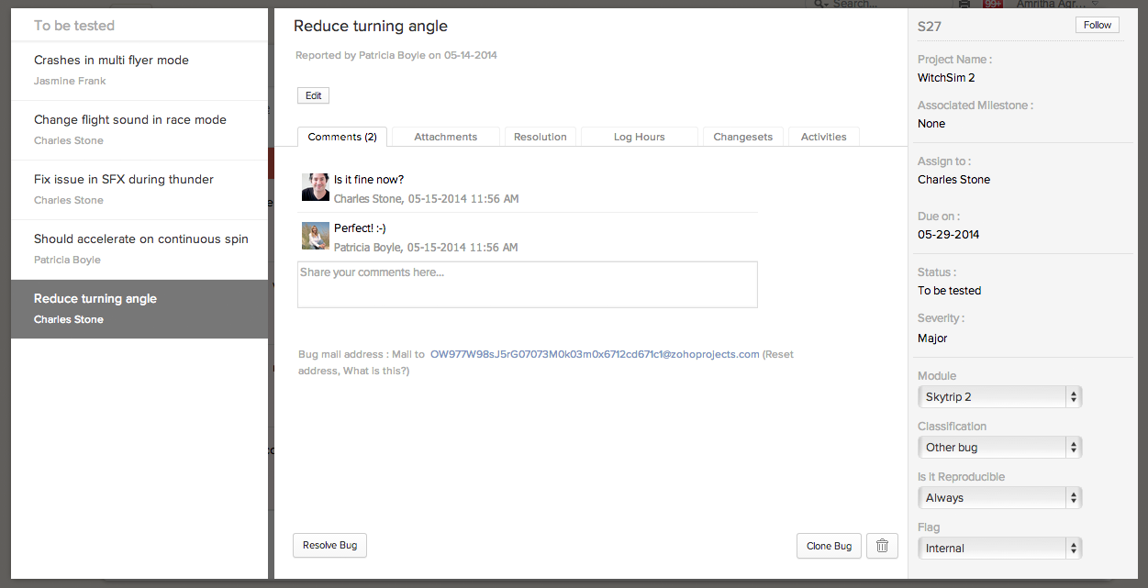
Task: Select the Crashes in multi flyer mode bug
Action: (x=111, y=60)
